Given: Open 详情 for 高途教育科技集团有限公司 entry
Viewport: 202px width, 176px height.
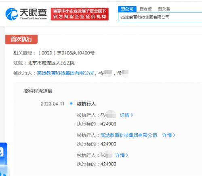Looking at the screenshot, I should pos(167,135).
